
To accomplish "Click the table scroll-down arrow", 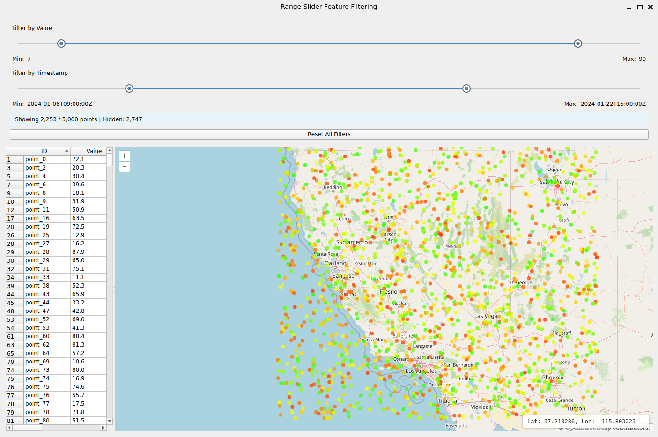I will [110, 421].
